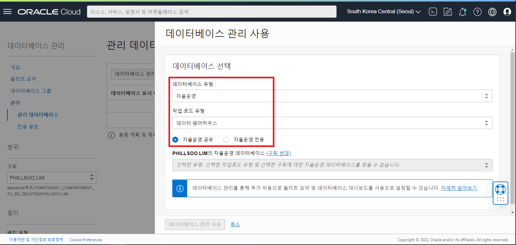This screenshot has width=516, height=245.
Task: Click the 구획 변경 link
Action: 279,153
